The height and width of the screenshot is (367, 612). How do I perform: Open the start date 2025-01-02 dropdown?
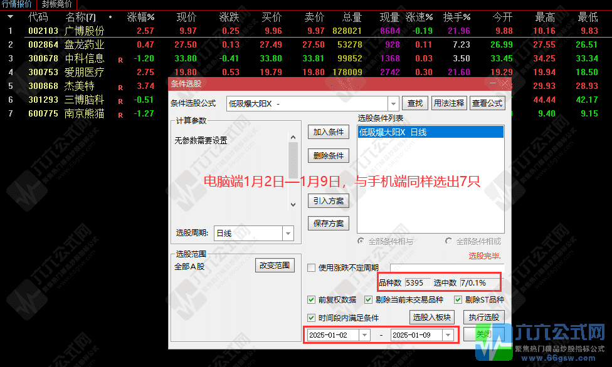click(365, 334)
